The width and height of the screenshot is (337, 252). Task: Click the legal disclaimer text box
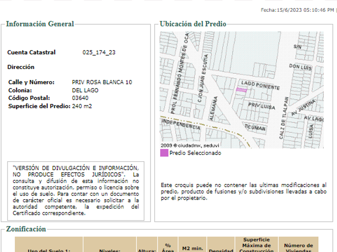coord(76,191)
